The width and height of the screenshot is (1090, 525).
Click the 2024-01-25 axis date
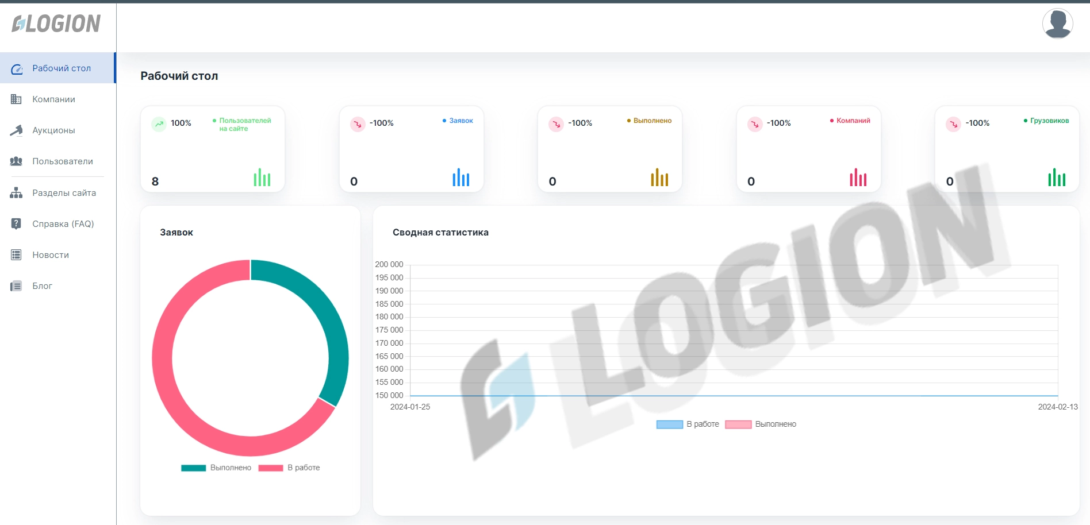410,407
